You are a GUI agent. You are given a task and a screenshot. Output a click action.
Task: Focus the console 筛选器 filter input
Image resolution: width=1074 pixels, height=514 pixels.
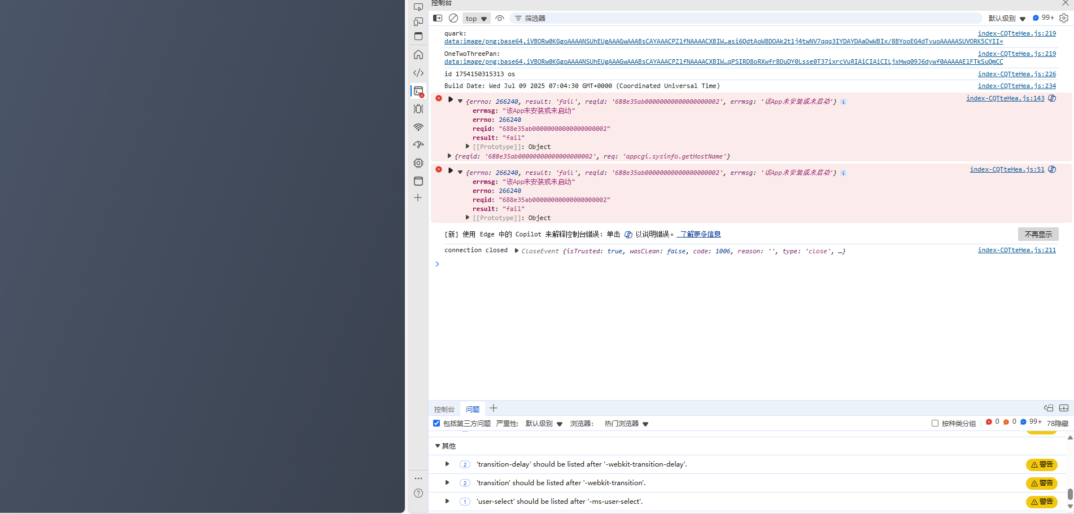(745, 19)
